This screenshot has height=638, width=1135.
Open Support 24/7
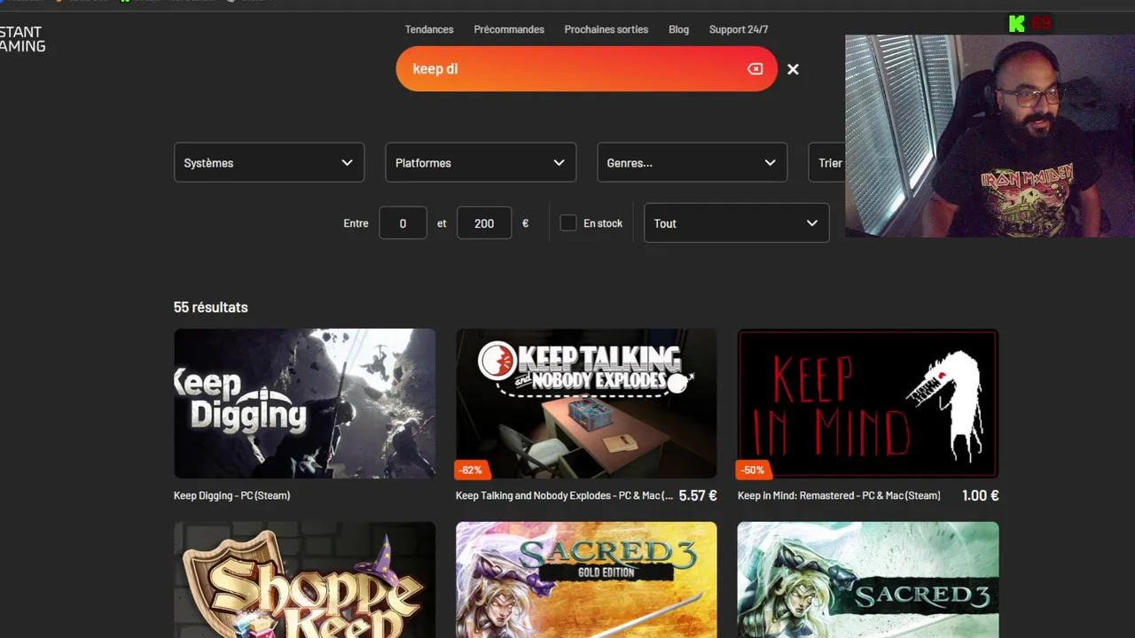point(739,29)
